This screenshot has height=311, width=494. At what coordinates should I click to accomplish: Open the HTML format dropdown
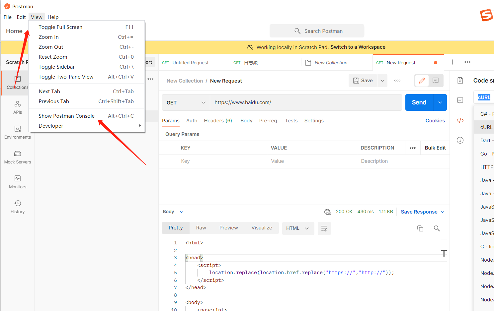point(298,228)
